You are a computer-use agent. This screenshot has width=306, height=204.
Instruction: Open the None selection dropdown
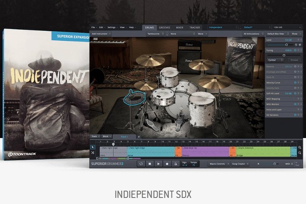click(183, 34)
